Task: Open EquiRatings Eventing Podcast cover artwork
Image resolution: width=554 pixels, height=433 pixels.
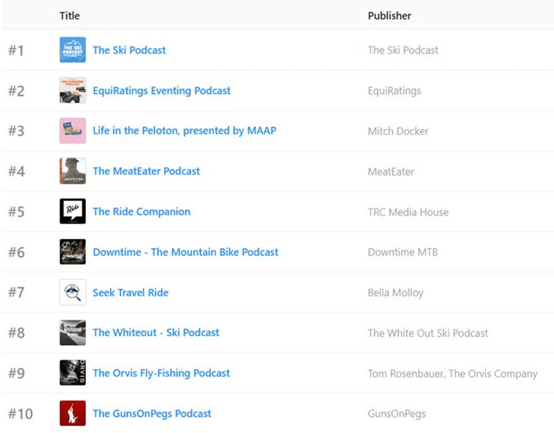Action: pyautogui.click(x=73, y=91)
